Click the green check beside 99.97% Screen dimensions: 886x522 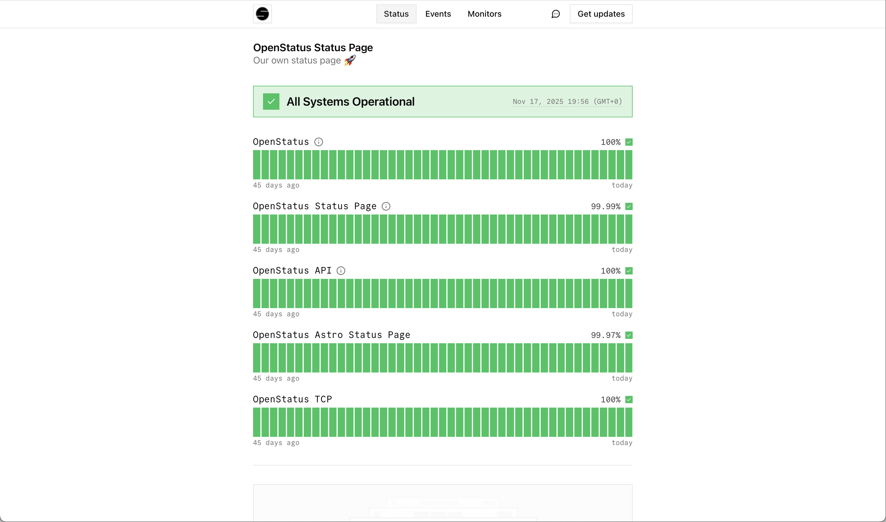tap(629, 335)
